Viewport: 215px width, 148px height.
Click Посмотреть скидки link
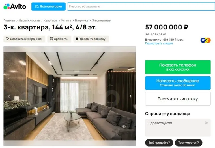tap(159, 43)
